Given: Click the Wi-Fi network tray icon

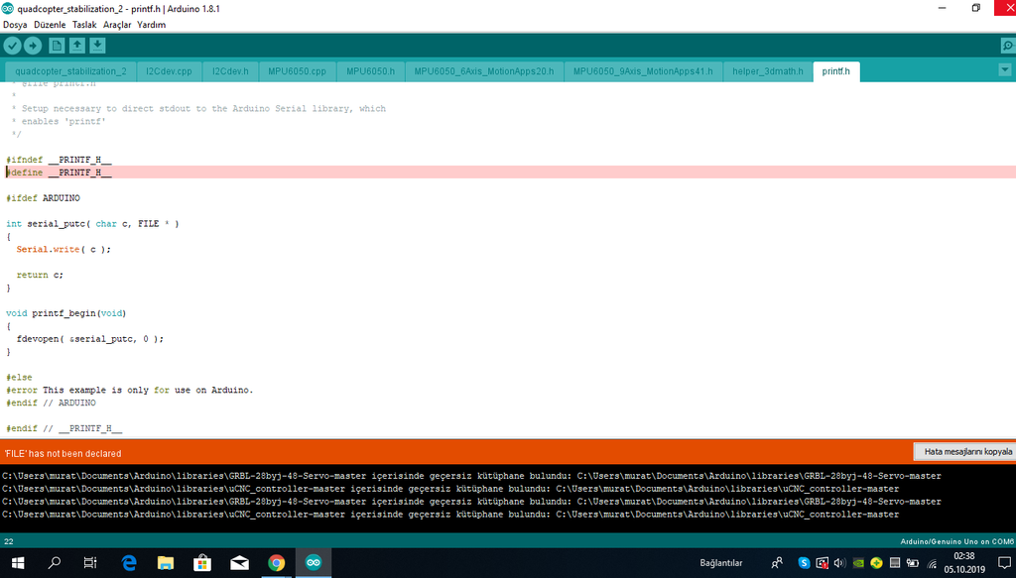Looking at the screenshot, I should point(932,563).
